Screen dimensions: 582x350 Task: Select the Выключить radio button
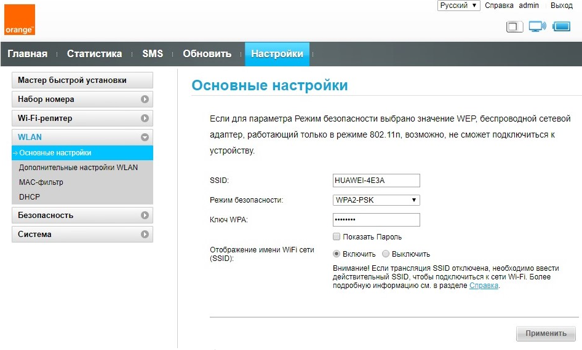[x=386, y=254]
